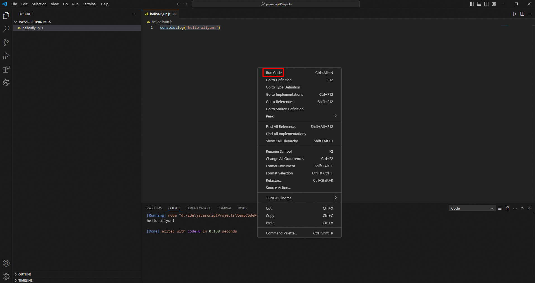Choose Format Document from context menu
This screenshot has height=283, width=535.
coord(280,166)
